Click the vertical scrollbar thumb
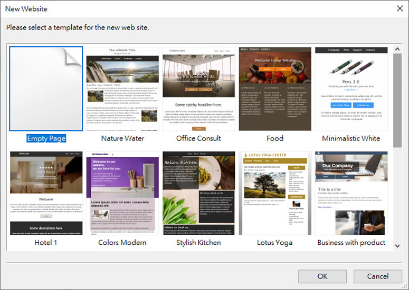This screenshot has height=290, width=409. 397,101
